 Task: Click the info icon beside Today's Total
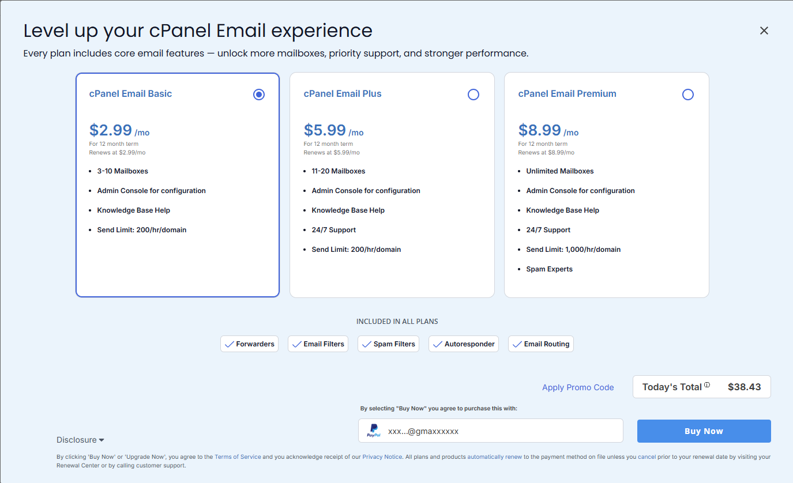tap(707, 385)
